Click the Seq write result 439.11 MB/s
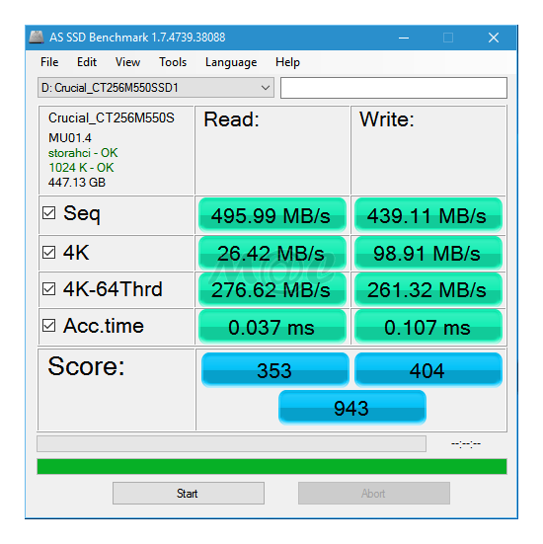This screenshot has height=544, width=543. 428,215
